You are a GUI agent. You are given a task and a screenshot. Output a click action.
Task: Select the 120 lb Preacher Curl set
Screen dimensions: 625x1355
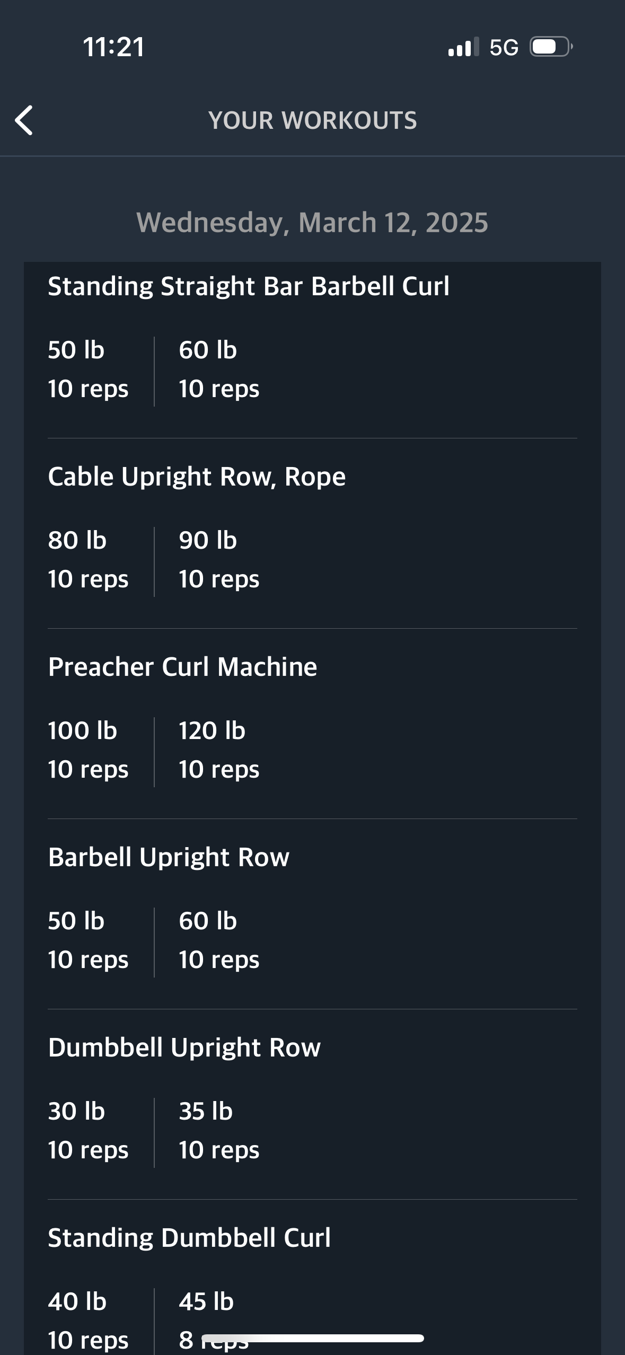tap(219, 750)
